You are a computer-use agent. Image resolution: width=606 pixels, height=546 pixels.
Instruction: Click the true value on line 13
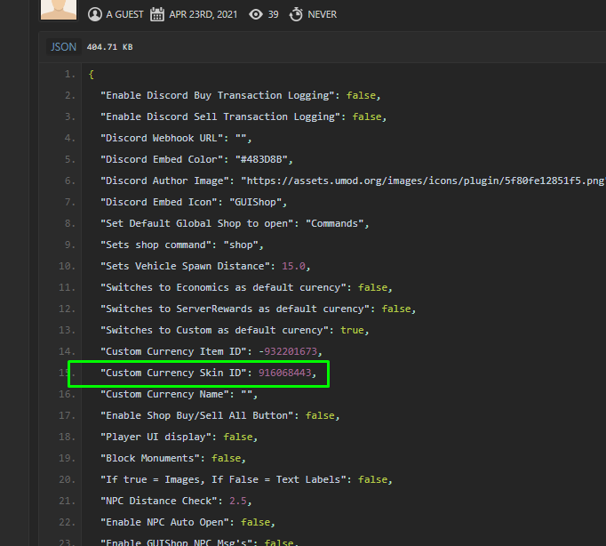point(352,330)
